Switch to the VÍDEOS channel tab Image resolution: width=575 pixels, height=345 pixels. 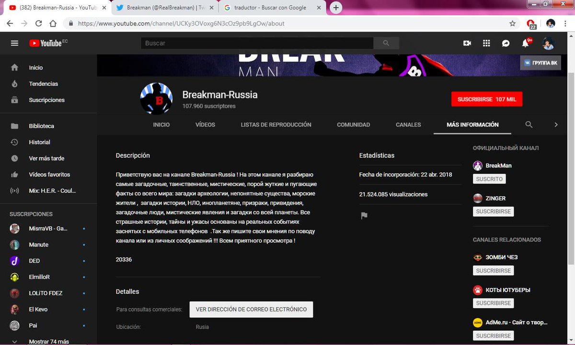(x=205, y=125)
